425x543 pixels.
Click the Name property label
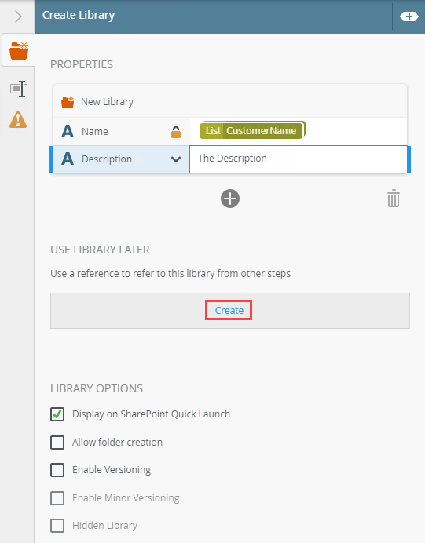94,132
